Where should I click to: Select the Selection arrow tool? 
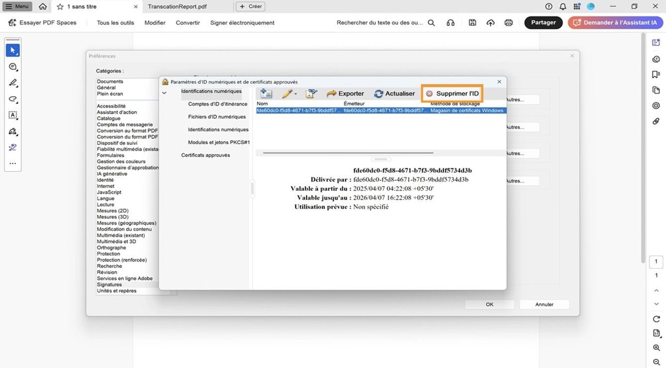coord(12,50)
